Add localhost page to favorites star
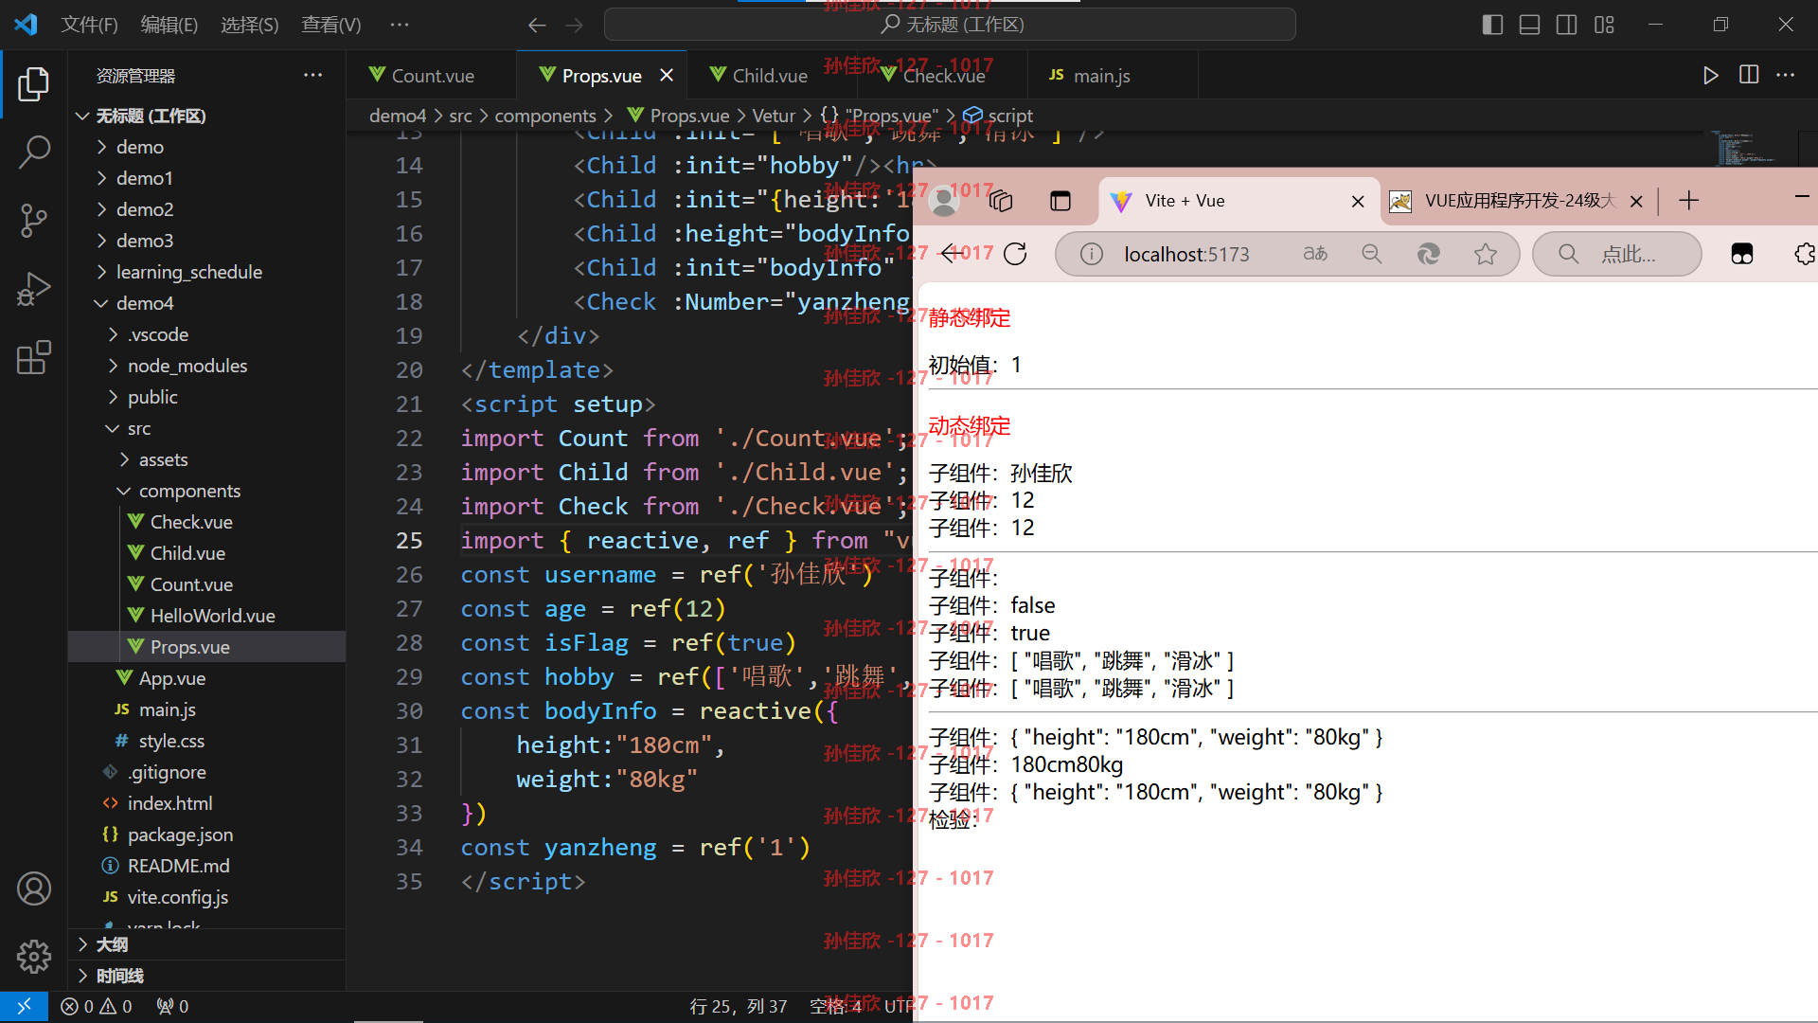Image resolution: width=1818 pixels, height=1023 pixels. point(1486,254)
